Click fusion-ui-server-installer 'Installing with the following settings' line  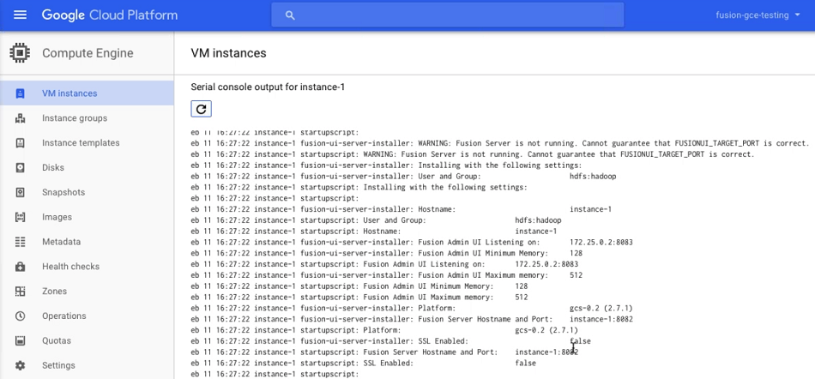386,165
